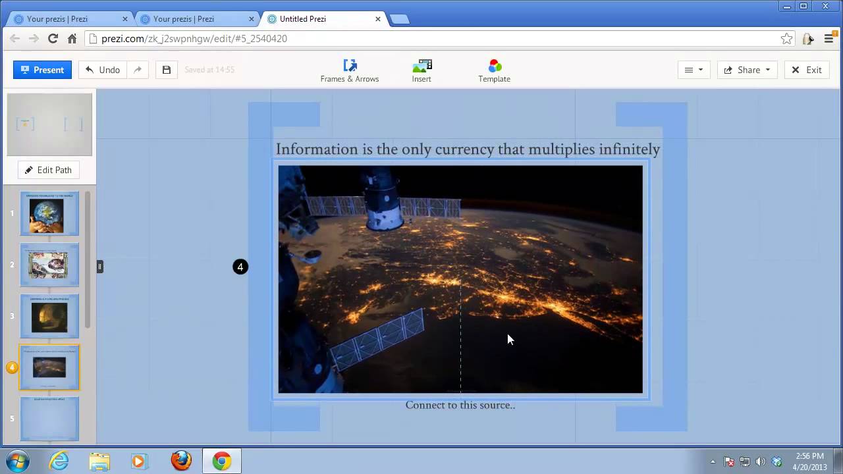This screenshot has width=843, height=474.
Task: Open the clock showing 2:56 PM
Action: point(809,461)
